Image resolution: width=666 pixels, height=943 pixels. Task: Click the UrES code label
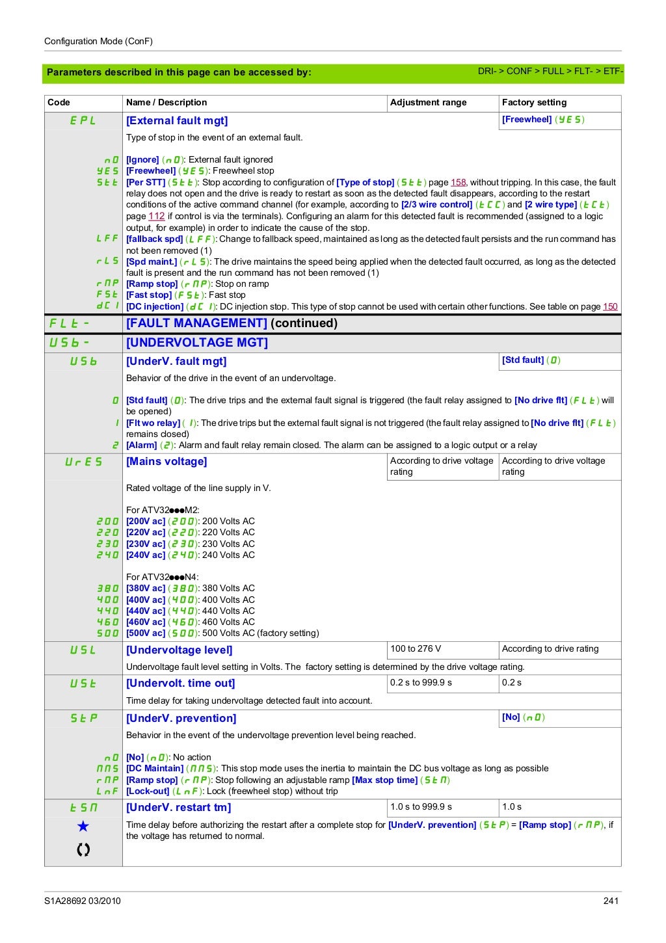pyautogui.click(x=83, y=461)
